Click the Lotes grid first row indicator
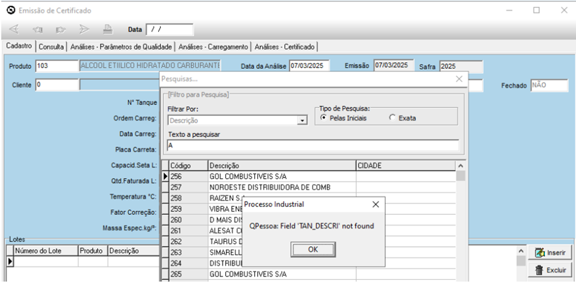The height and width of the screenshot is (285, 576). [10, 261]
